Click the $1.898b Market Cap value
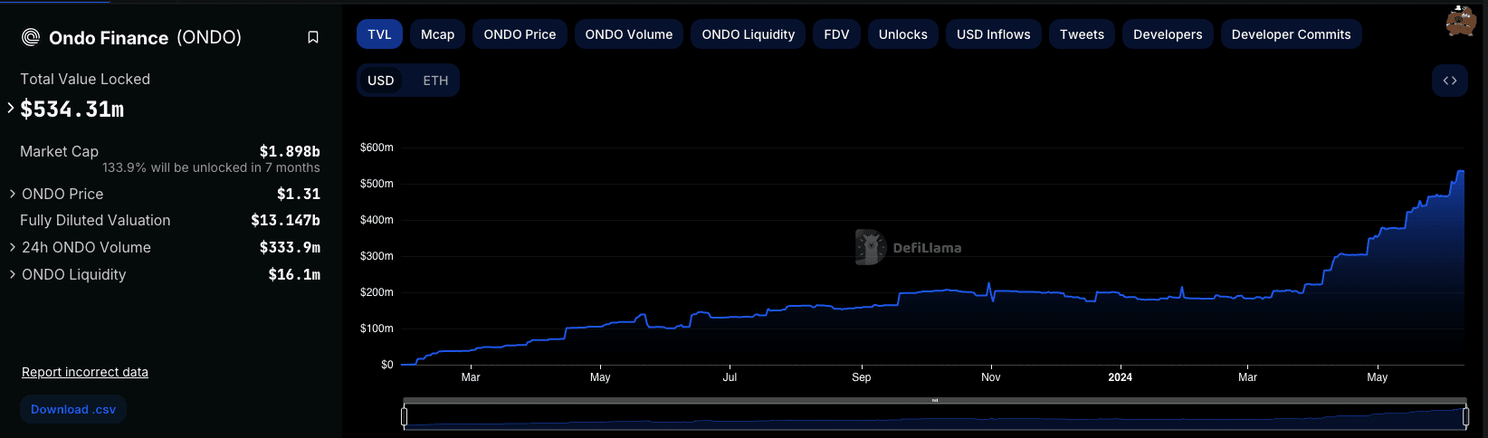The width and height of the screenshot is (1488, 438). click(x=290, y=151)
